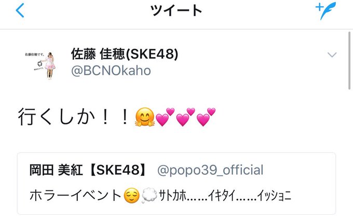Image resolution: width=353 pixels, height=222 pixels.
Task: Tap the blue back arrow icon
Action: (x=20, y=10)
